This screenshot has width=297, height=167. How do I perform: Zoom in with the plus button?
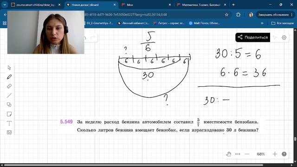tap(275, 154)
